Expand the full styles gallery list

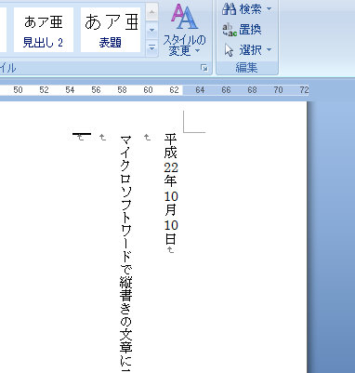pyautogui.click(x=151, y=48)
